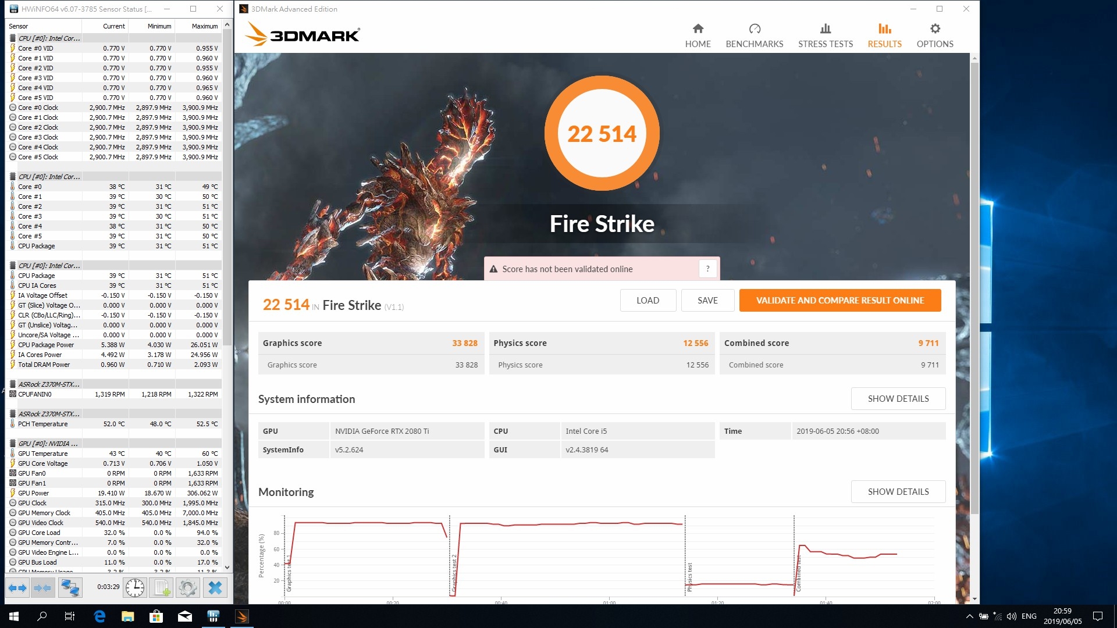Viewport: 1117px width, 628px height.
Task: Click Minimum column header in HWiNFO
Action: pos(152,26)
